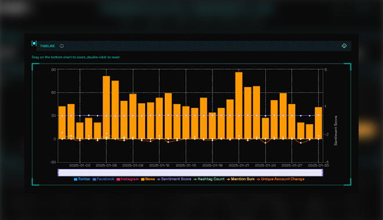Toggle the Twitter series in legend
Viewport: 383px width, 220px height.
tap(82, 179)
